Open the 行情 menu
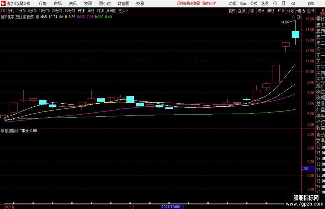This screenshot has height=209, width=325. coord(43,3)
